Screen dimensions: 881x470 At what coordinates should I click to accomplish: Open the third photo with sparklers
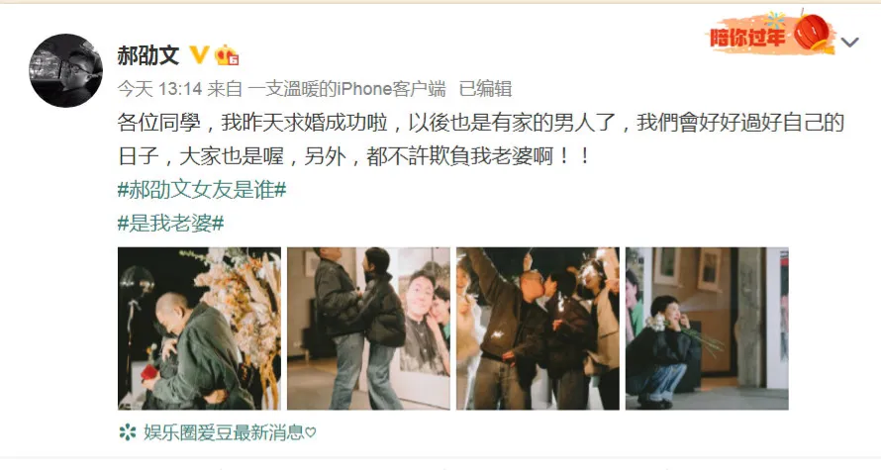(538, 329)
